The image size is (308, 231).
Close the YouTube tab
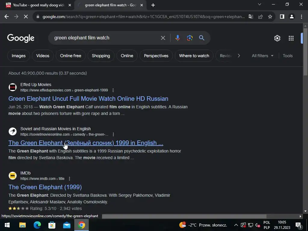point(70,5)
